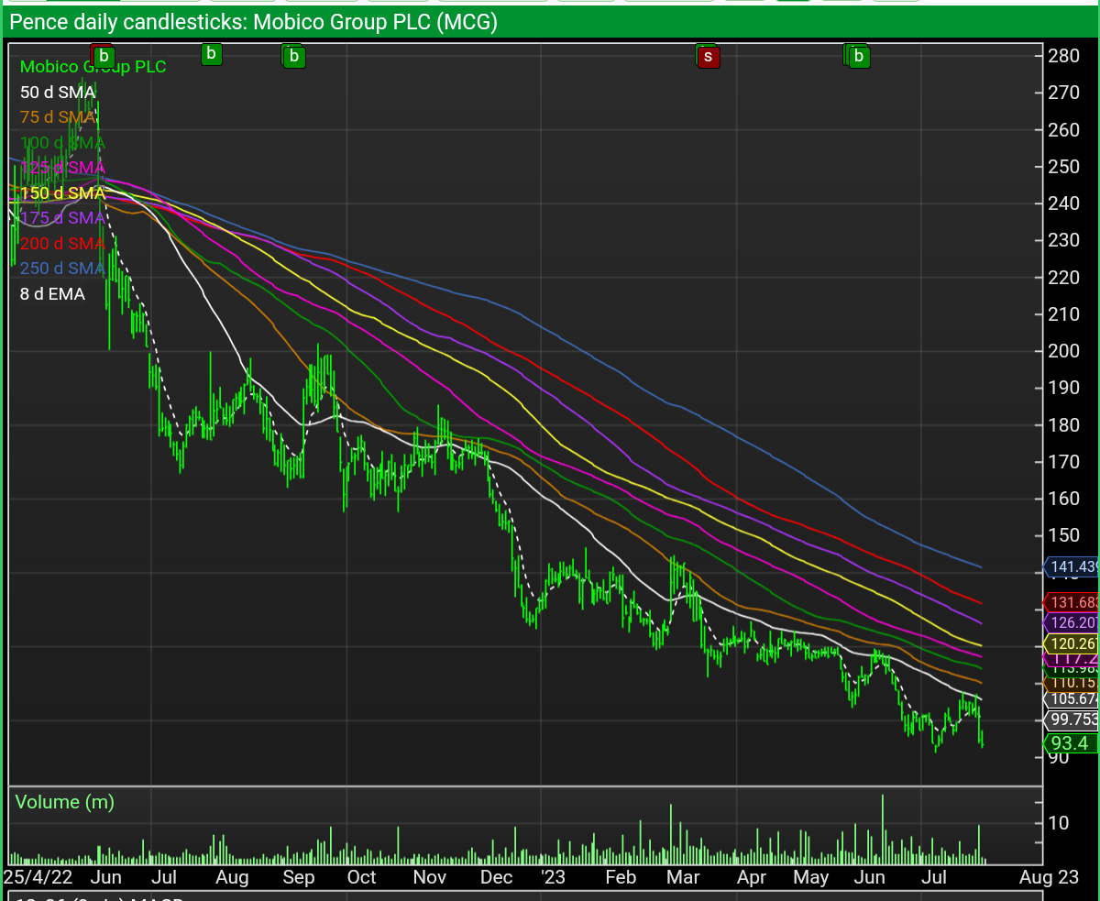This screenshot has width=1100, height=901.
Task: Click the 'Dec' date axis label
Action: click(x=496, y=877)
